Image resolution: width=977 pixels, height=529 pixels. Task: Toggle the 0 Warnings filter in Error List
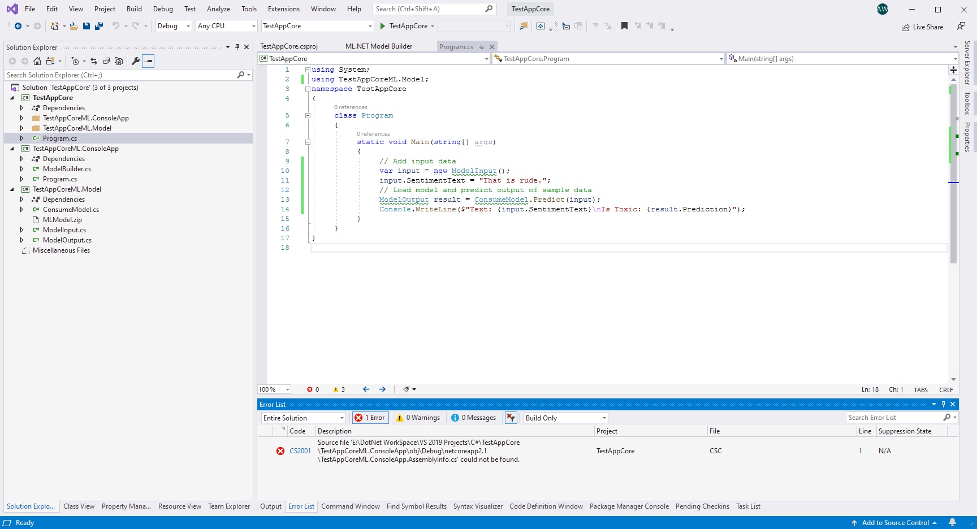click(x=418, y=418)
